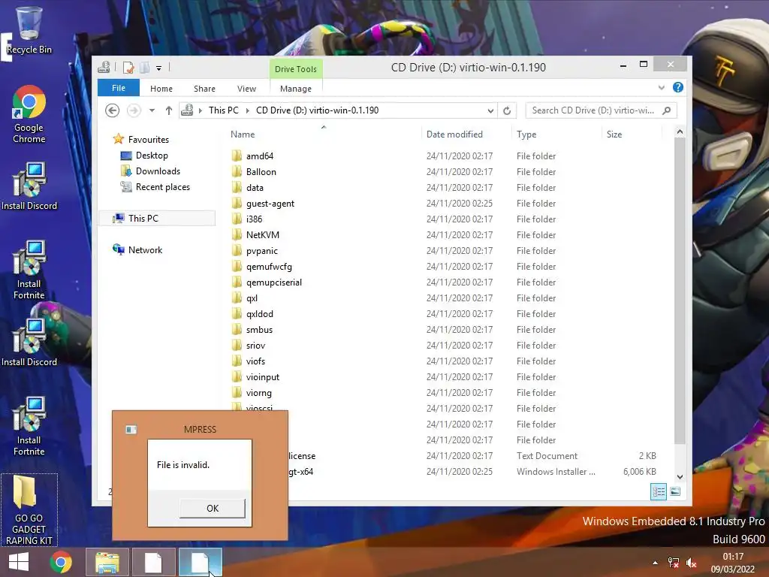Click This PC in the address breadcrumb
The height and width of the screenshot is (577, 769).
pos(224,110)
